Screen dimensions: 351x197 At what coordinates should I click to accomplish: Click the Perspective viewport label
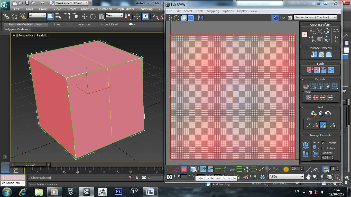[x=26, y=35]
